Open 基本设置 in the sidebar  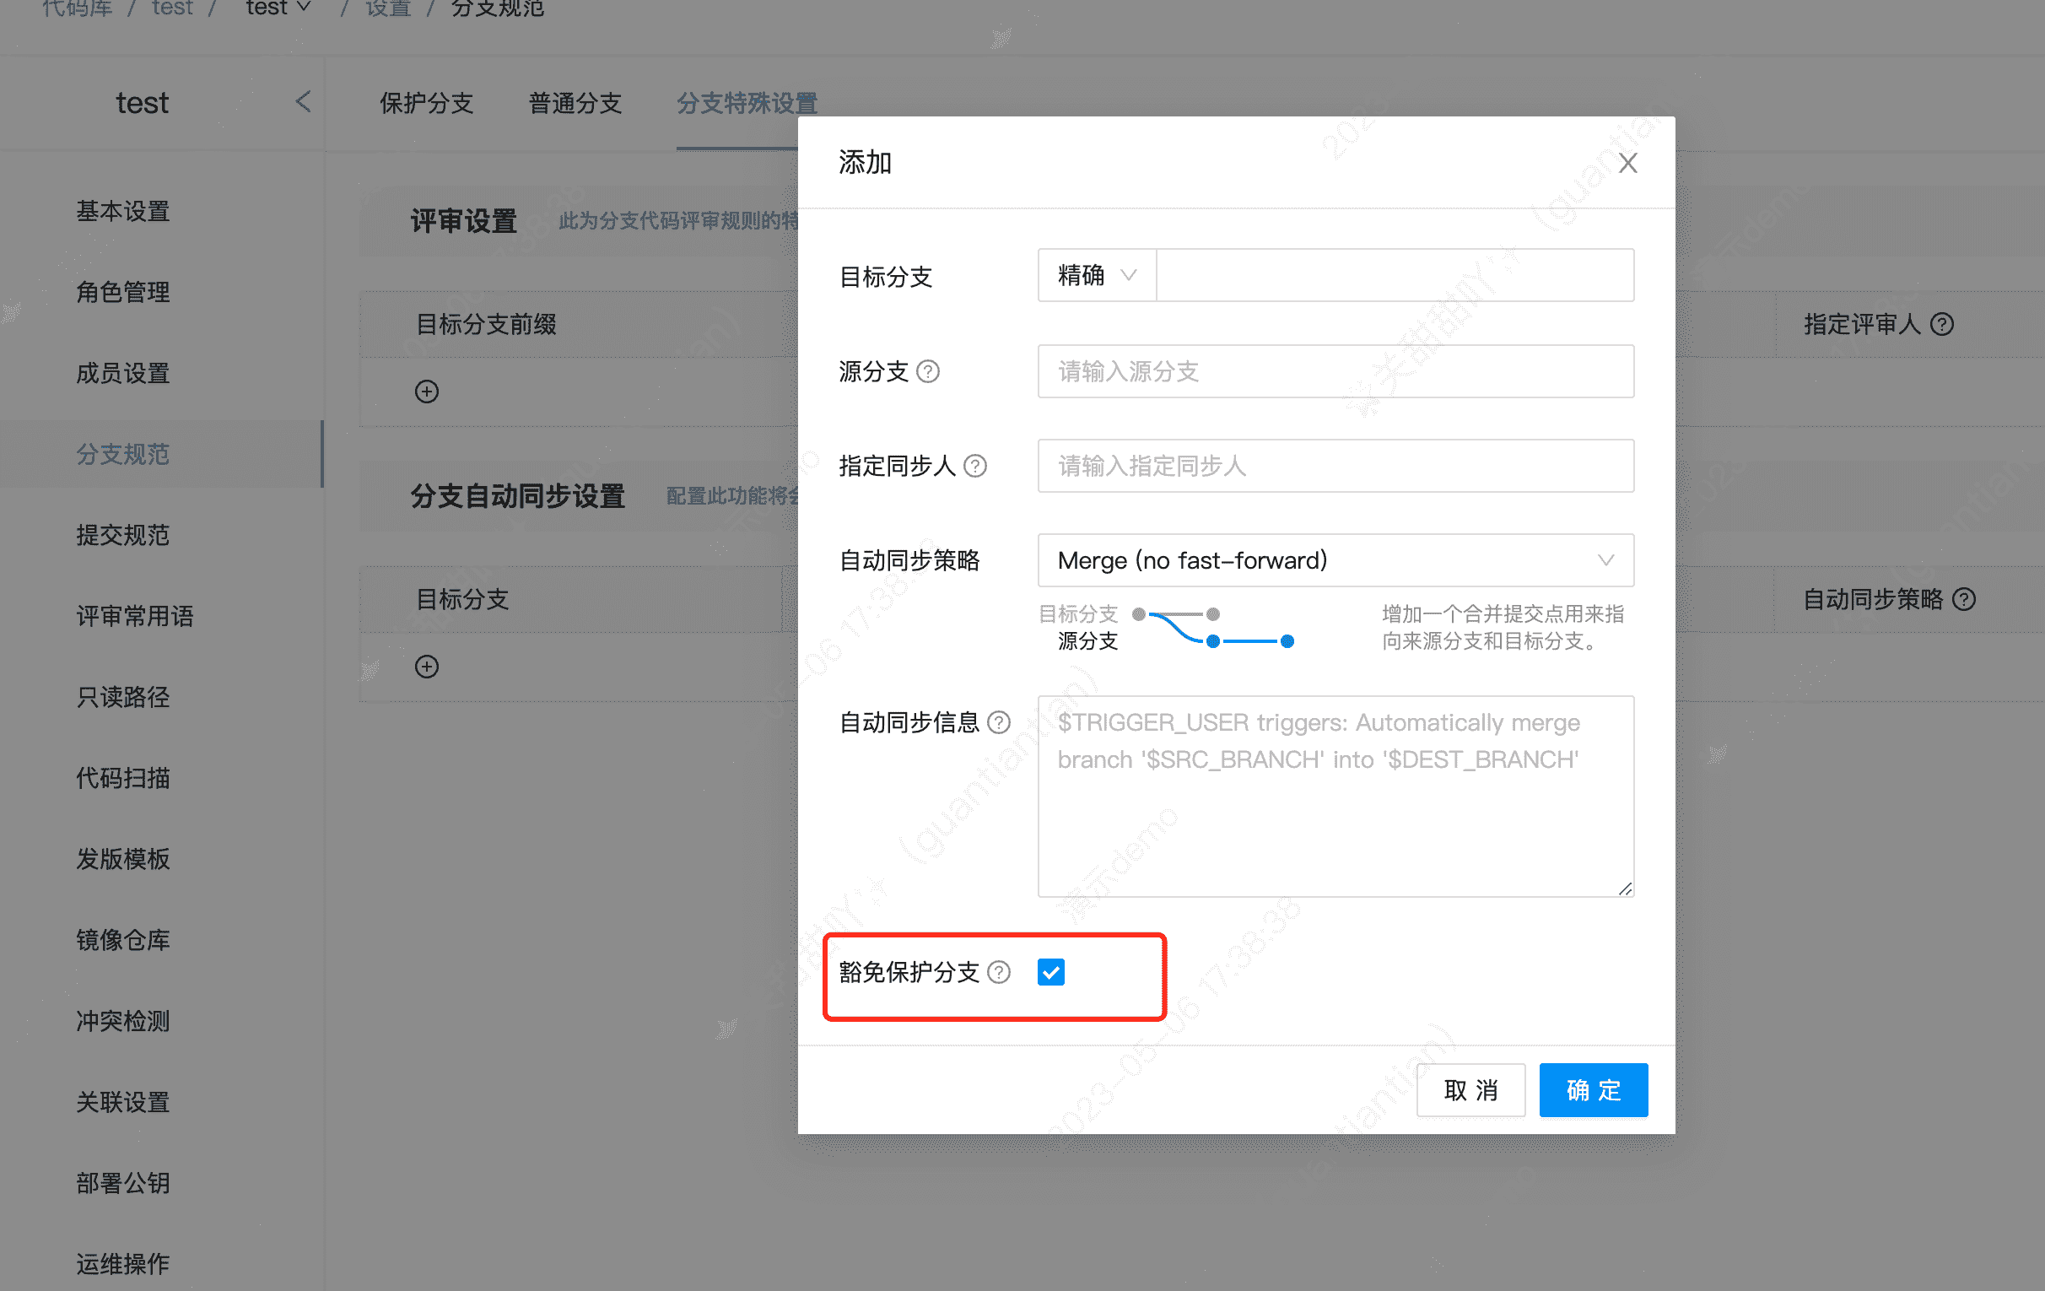pos(122,212)
